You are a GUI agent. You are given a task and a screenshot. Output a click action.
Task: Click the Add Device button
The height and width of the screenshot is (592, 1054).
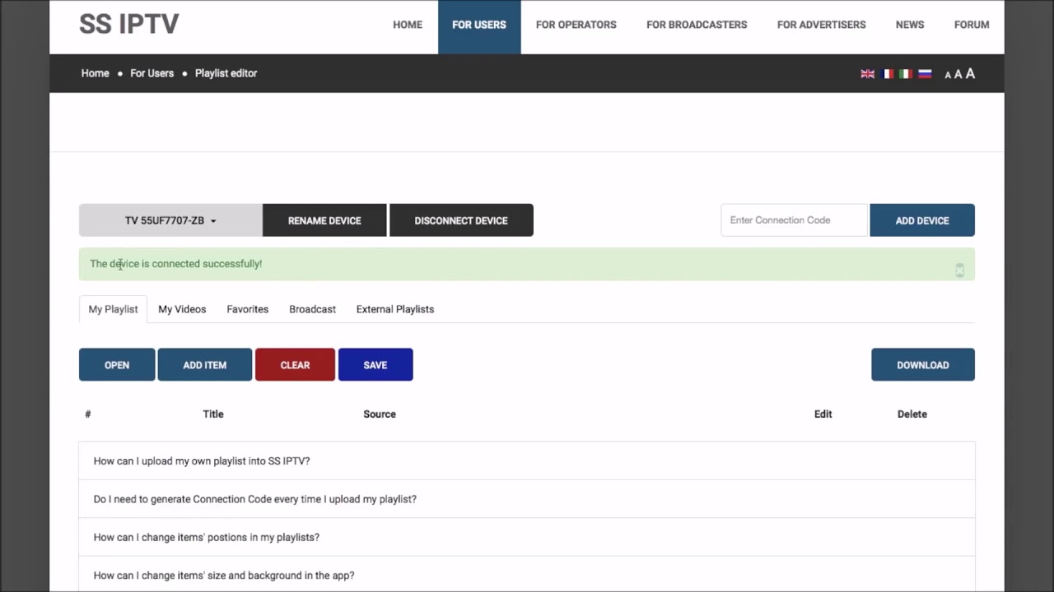(x=922, y=220)
